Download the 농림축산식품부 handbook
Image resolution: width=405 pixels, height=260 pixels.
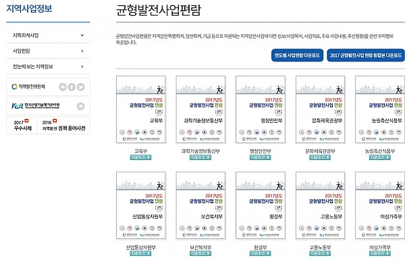379,157
